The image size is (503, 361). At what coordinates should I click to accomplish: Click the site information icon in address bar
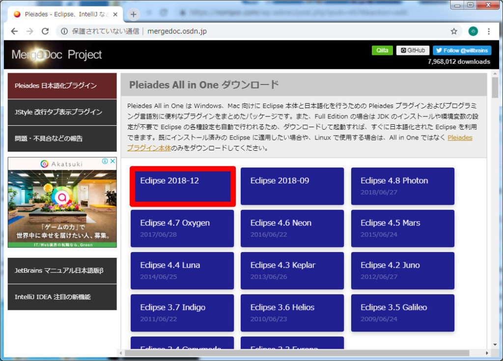[65, 30]
